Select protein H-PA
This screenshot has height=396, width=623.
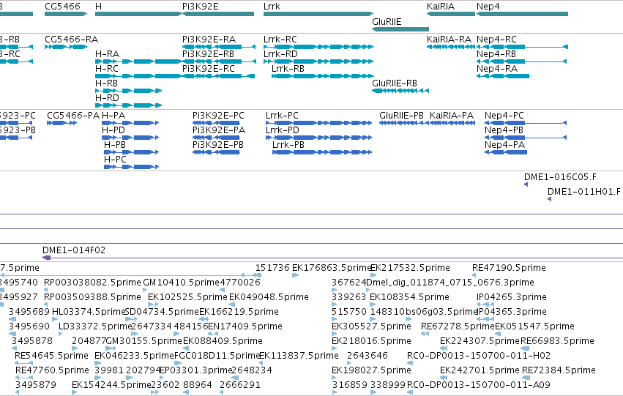pyautogui.click(x=130, y=123)
